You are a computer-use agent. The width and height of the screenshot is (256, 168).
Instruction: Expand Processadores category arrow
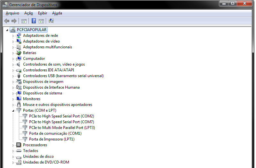(13, 145)
